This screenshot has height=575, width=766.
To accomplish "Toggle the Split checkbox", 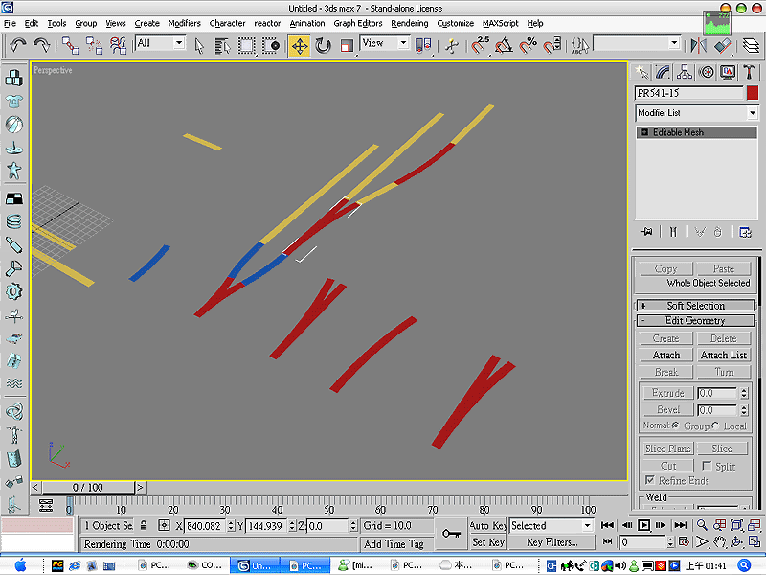I will 707,466.
